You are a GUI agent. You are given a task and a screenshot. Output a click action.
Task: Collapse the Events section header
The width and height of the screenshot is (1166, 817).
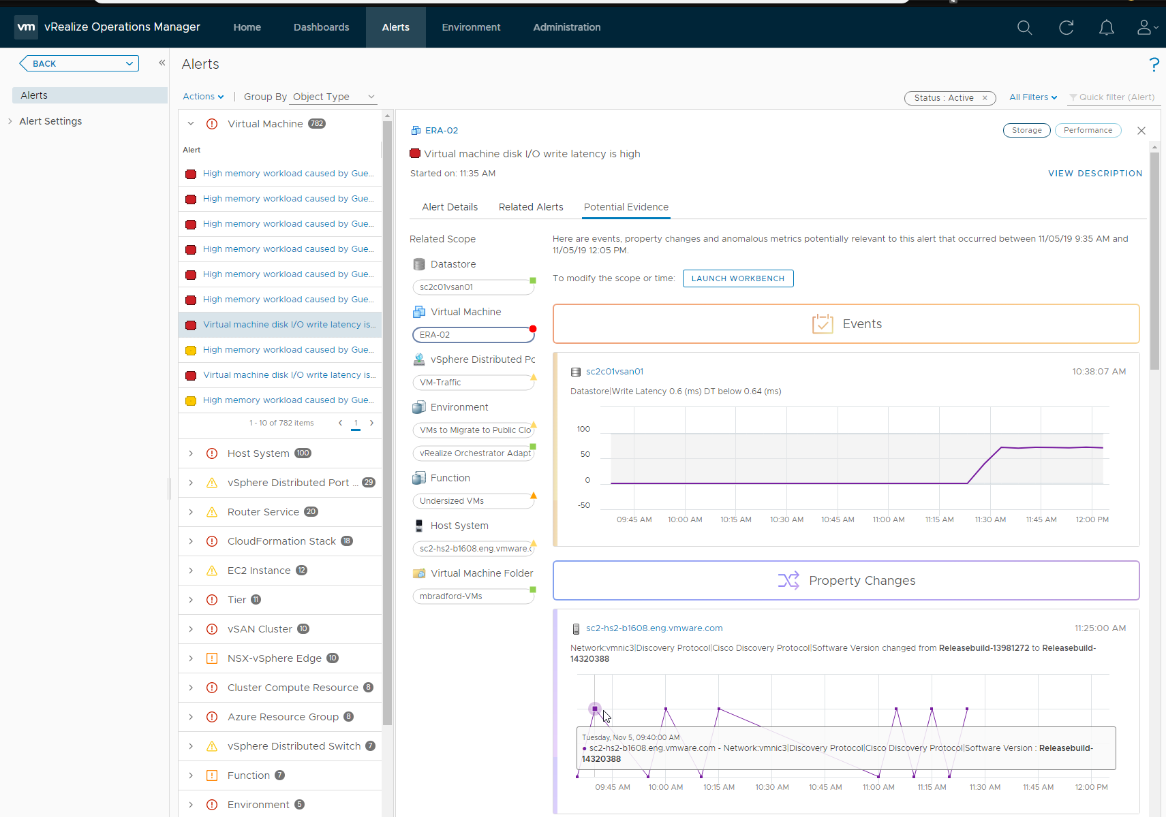pos(846,324)
